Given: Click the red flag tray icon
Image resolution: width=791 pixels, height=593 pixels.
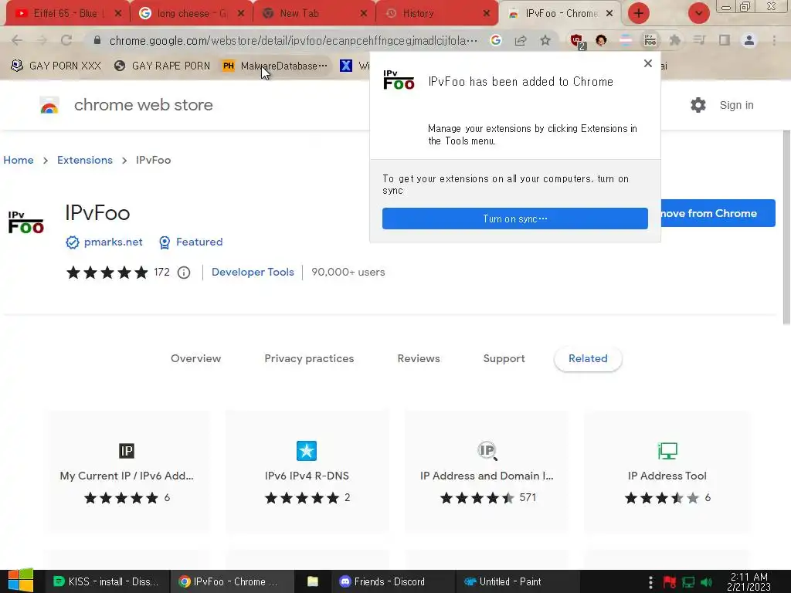Looking at the screenshot, I should [x=670, y=582].
